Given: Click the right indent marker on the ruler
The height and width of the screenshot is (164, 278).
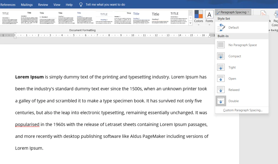Looking at the screenshot, I should click(x=209, y=36).
